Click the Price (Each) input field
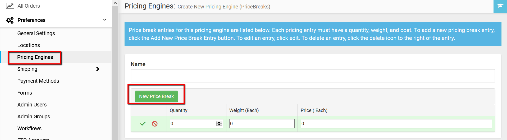Screen dimensions: 507x140 [396, 124]
